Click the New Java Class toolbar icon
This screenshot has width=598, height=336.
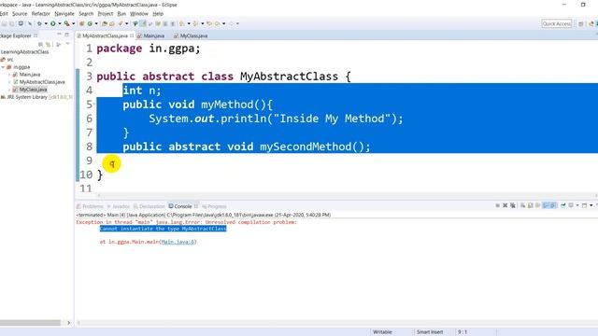coord(90,23)
